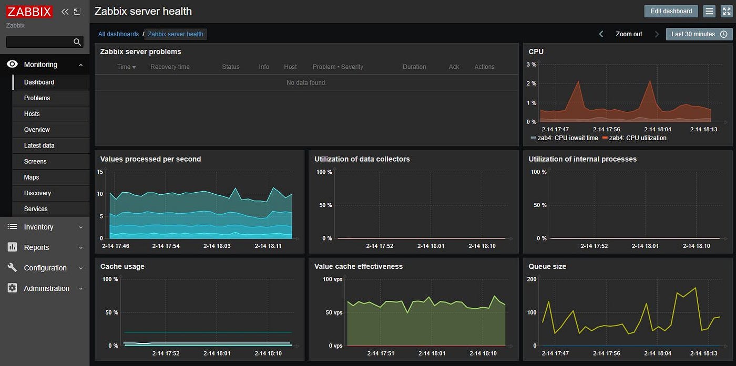736x366 pixels.
Task: Click the CPU iowait time legend swatch
Action: pos(533,138)
